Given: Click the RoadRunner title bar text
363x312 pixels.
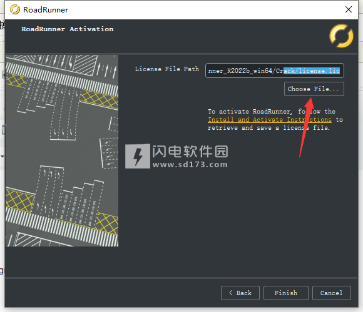Looking at the screenshot, I should coord(46,10).
